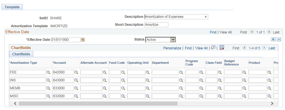Show previous Effective Date row

[x=252, y=32]
